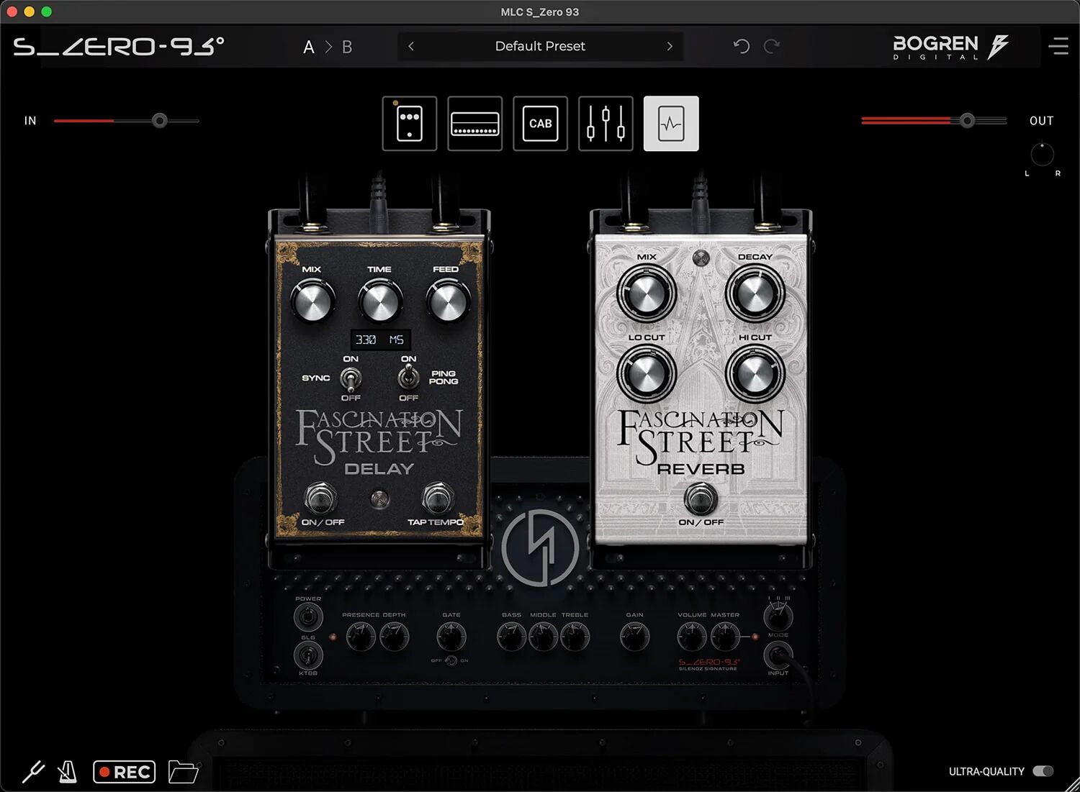Switch to preset slot B
Image resolution: width=1080 pixels, height=792 pixels.
346,46
